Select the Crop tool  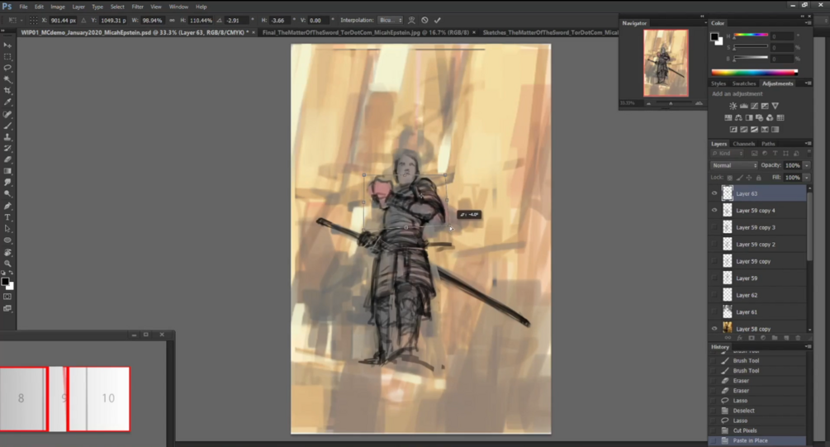7,91
